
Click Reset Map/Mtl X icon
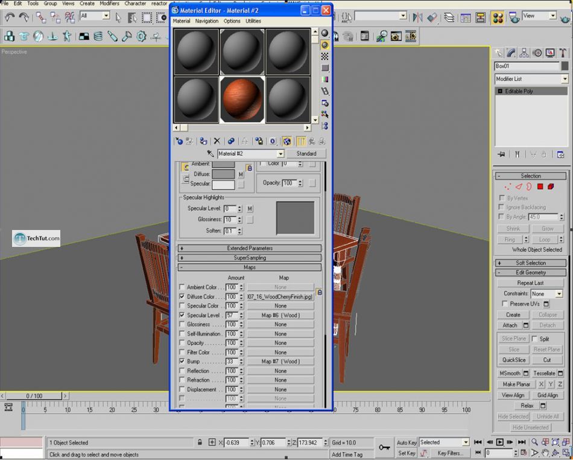[x=217, y=141]
